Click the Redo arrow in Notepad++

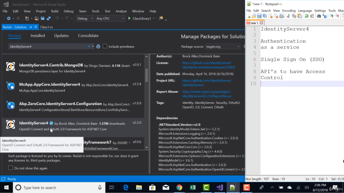point(312,16)
